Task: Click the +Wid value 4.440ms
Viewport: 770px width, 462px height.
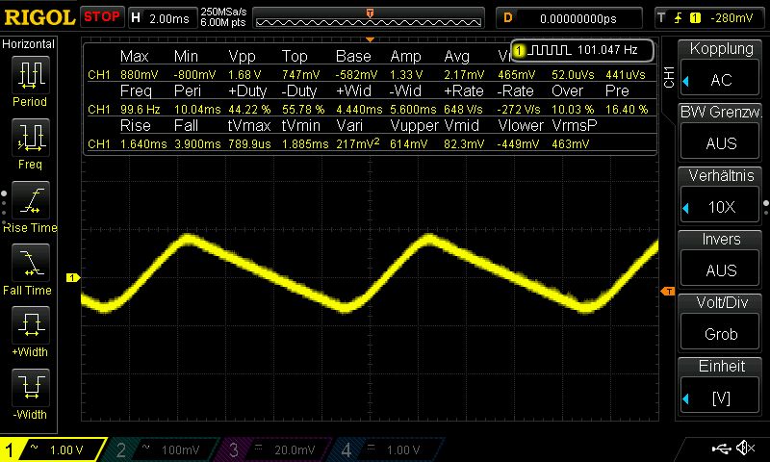Action: [x=359, y=110]
